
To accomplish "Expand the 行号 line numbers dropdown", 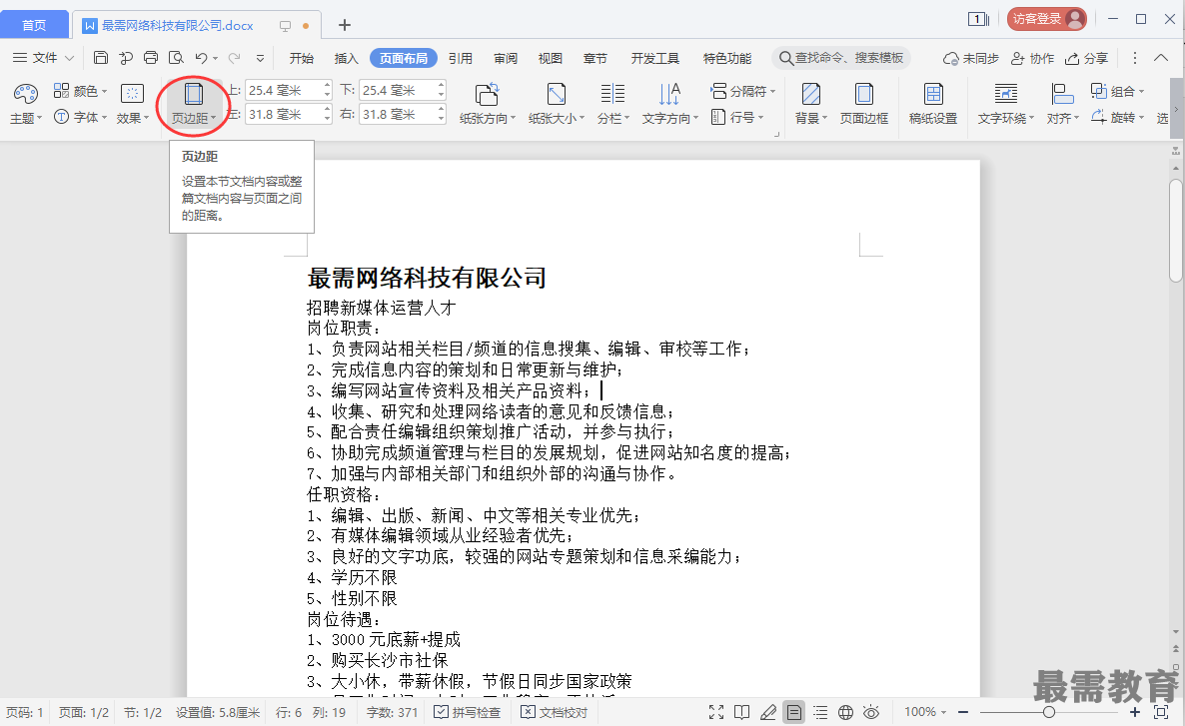I will point(760,117).
